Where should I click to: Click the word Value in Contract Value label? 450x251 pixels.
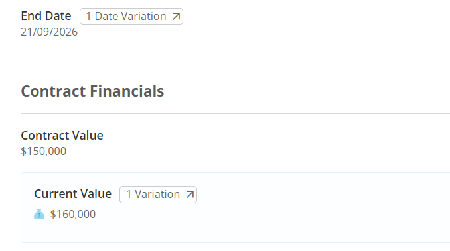point(88,136)
